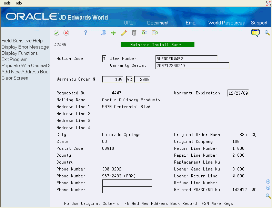Viewport: 272px width, 208px height.
Task: Click F24=More Keys
Action: click(x=217, y=204)
